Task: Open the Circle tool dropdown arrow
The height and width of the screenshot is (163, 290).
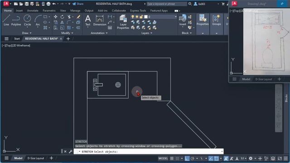Action: pos(27,27)
